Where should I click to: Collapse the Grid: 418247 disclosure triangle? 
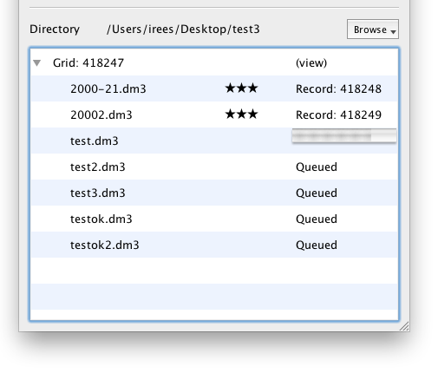point(36,62)
